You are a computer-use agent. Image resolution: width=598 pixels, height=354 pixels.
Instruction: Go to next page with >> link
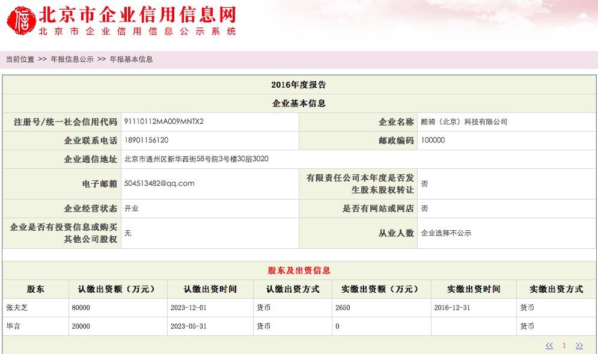(579, 346)
